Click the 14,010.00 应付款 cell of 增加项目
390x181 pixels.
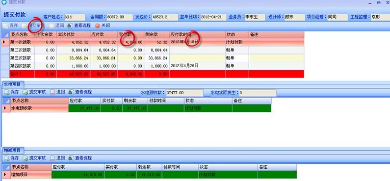pyautogui.click(x=78, y=175)
